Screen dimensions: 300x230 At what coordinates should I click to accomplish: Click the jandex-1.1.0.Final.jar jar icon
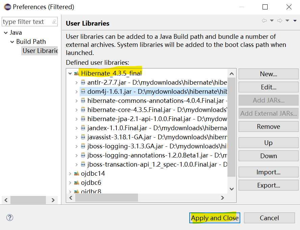(x=83, y=128)
